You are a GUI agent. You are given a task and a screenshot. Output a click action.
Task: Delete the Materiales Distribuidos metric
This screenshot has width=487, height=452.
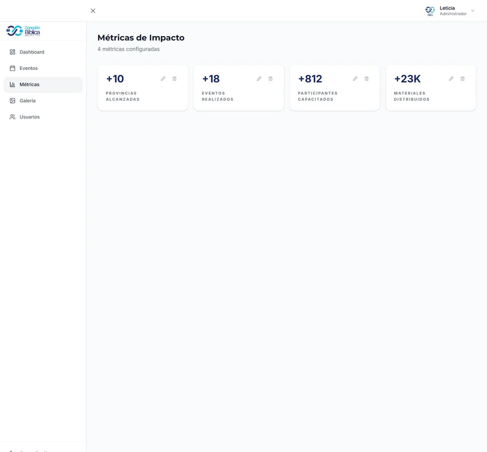(x=463, y=79)
